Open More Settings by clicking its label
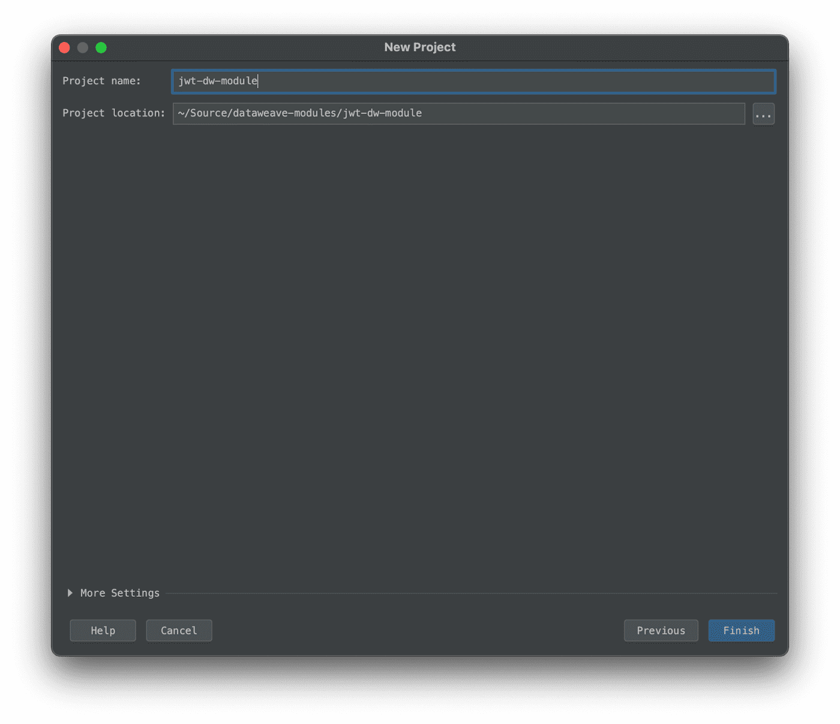 pos(119,593)
